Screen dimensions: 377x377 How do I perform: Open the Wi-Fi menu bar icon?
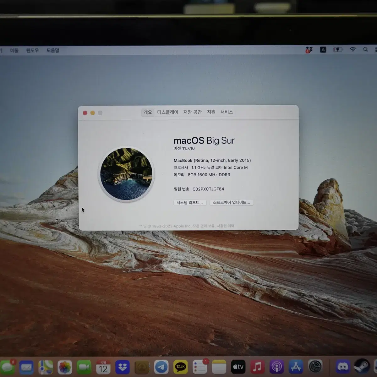tap(353, 50)
